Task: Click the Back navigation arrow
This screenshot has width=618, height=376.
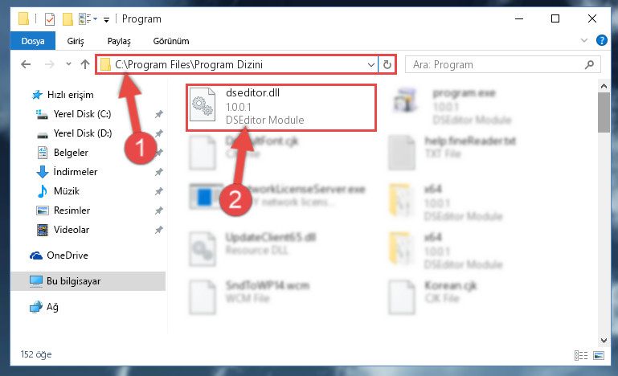Action: pos(26,64)
